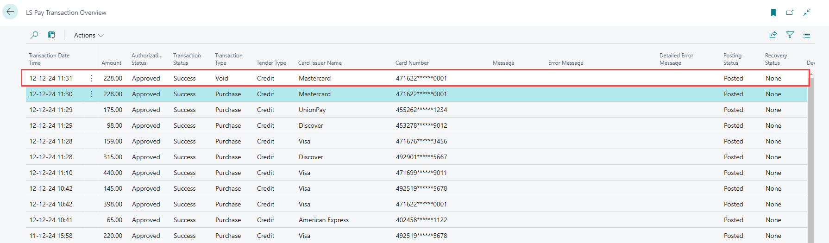The image size is (829, 243).
Task: Click the list view layout icon
Action: coord(807,35)
